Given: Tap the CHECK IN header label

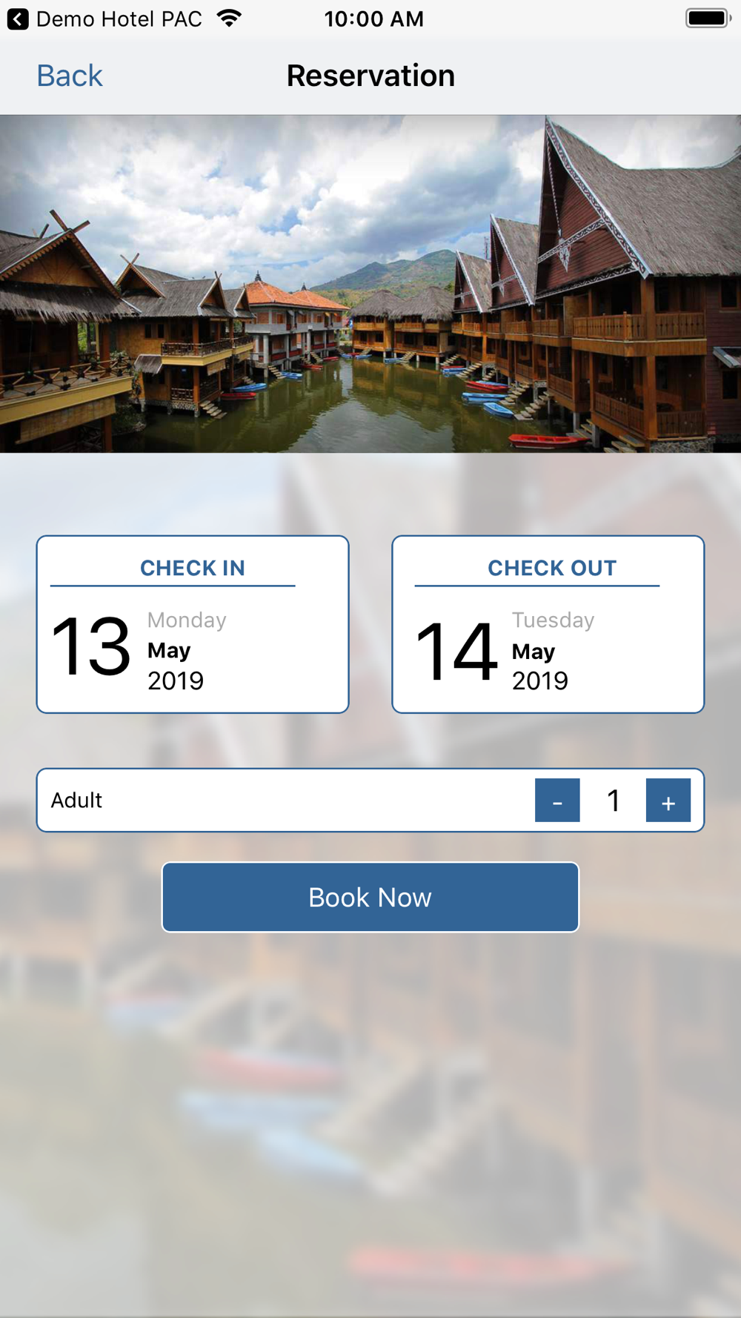Looking at the screenshot, I should (193, 568).
